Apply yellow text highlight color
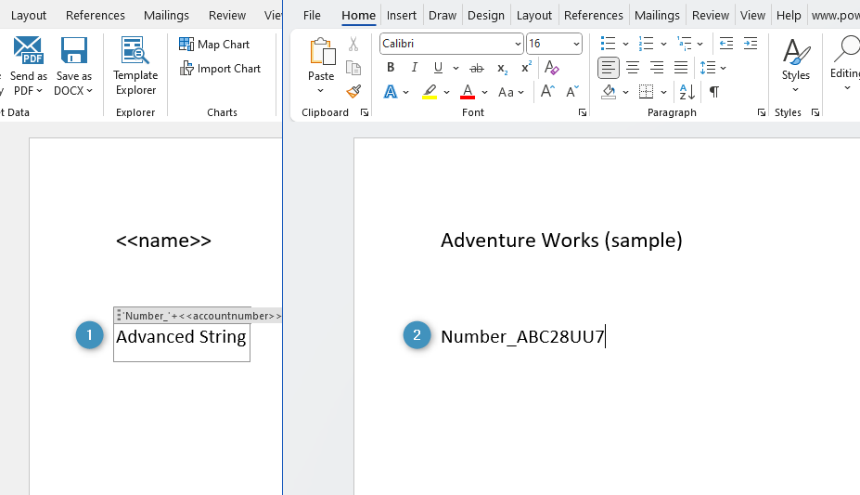The image size is (860, 495). [430, 92]
